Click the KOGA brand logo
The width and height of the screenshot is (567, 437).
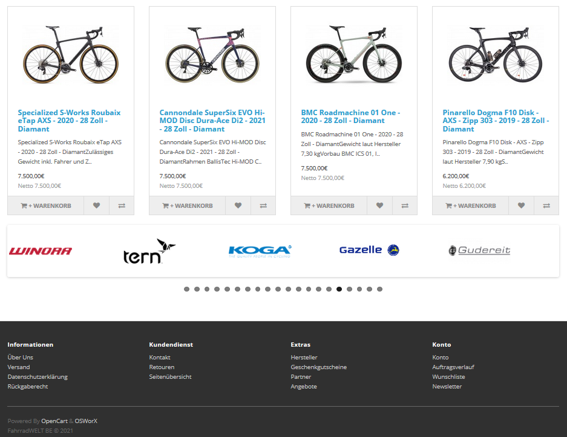(x=260, y=251)
